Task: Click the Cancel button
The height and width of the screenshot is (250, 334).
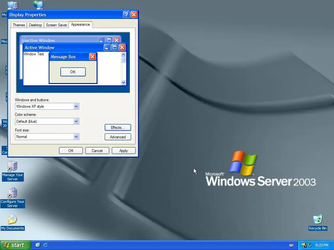Action: point(97,150)
